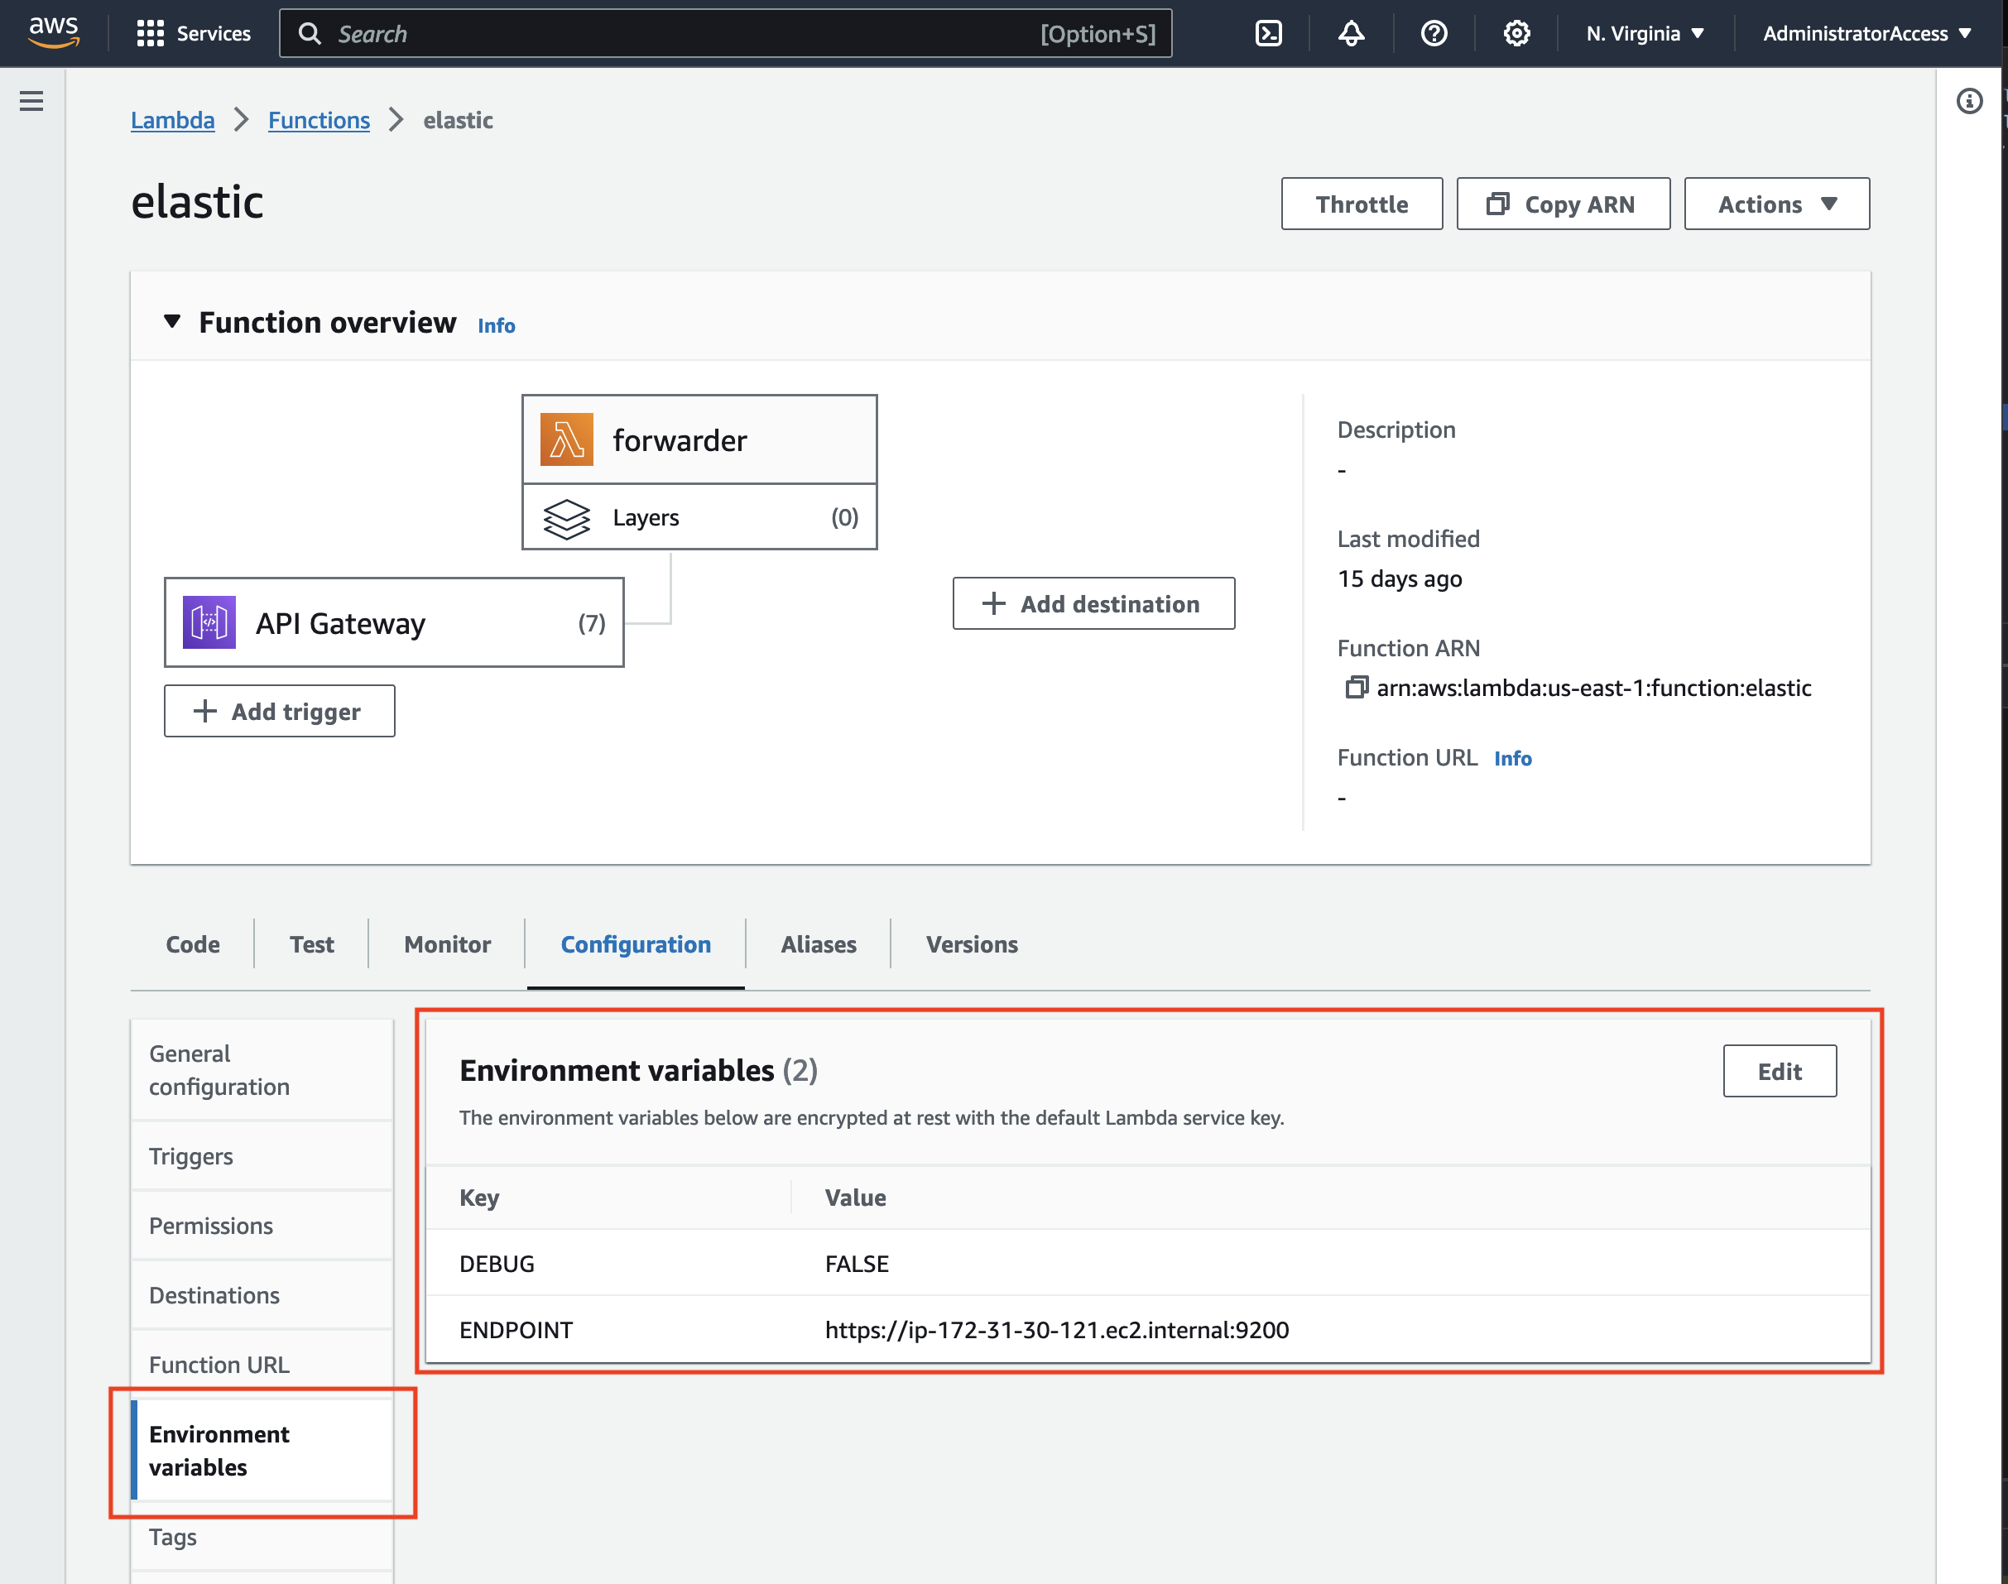The image size is (2008, 1584).
Task: Click the Key column header
Action: coord(479,1198)
